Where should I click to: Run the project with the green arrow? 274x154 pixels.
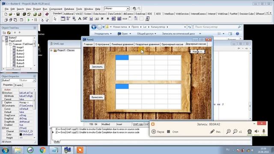(29, 20)
